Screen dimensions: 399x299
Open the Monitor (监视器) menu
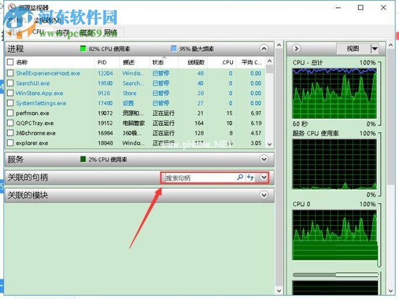tap(47, 20)
